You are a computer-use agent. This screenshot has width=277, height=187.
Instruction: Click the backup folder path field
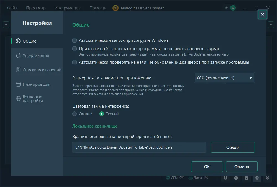[x=139, y=147]
